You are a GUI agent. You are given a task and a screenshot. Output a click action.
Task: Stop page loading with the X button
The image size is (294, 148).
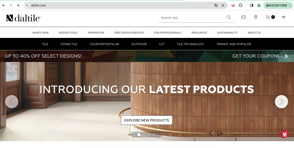pos(18,5)
